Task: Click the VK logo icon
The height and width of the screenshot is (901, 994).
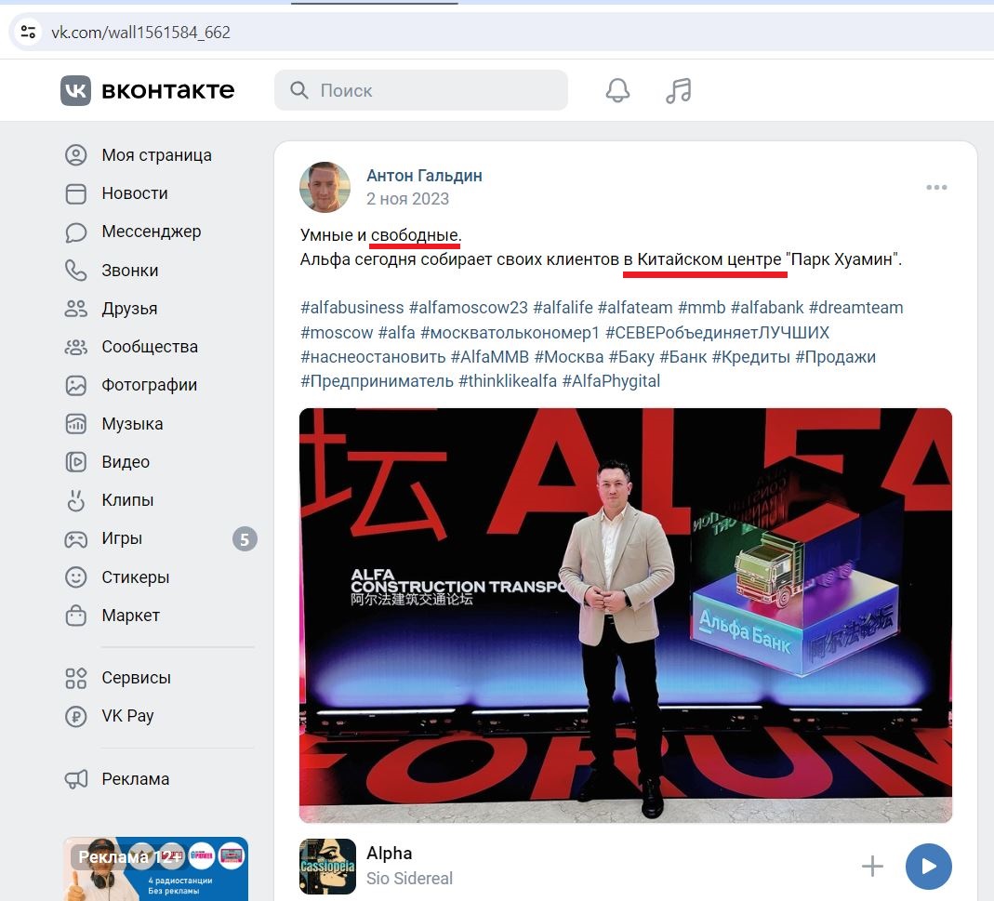Action: pyautogui.click(x=75, y=91)
